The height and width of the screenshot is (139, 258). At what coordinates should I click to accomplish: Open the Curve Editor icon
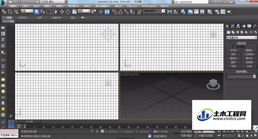(x=196, y=11)
